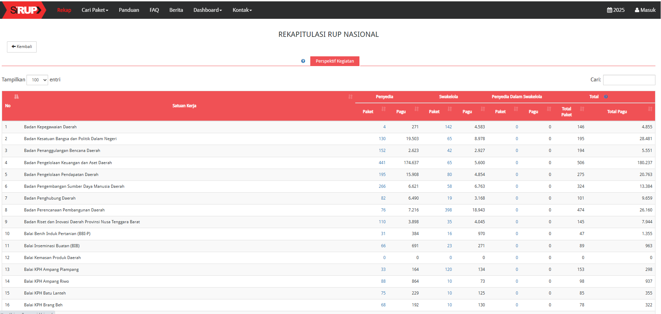This screenshot has height=314, width=661.
Task: Click the help icon next to Total header
Action: click(x=606, y=97)
